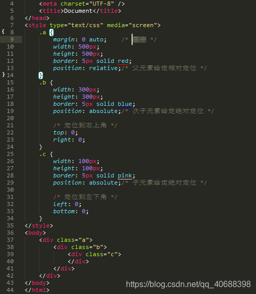This screenshot has height=294, width=256.
Task: Click the right: 0 declaration
Action: pos(69,140)
